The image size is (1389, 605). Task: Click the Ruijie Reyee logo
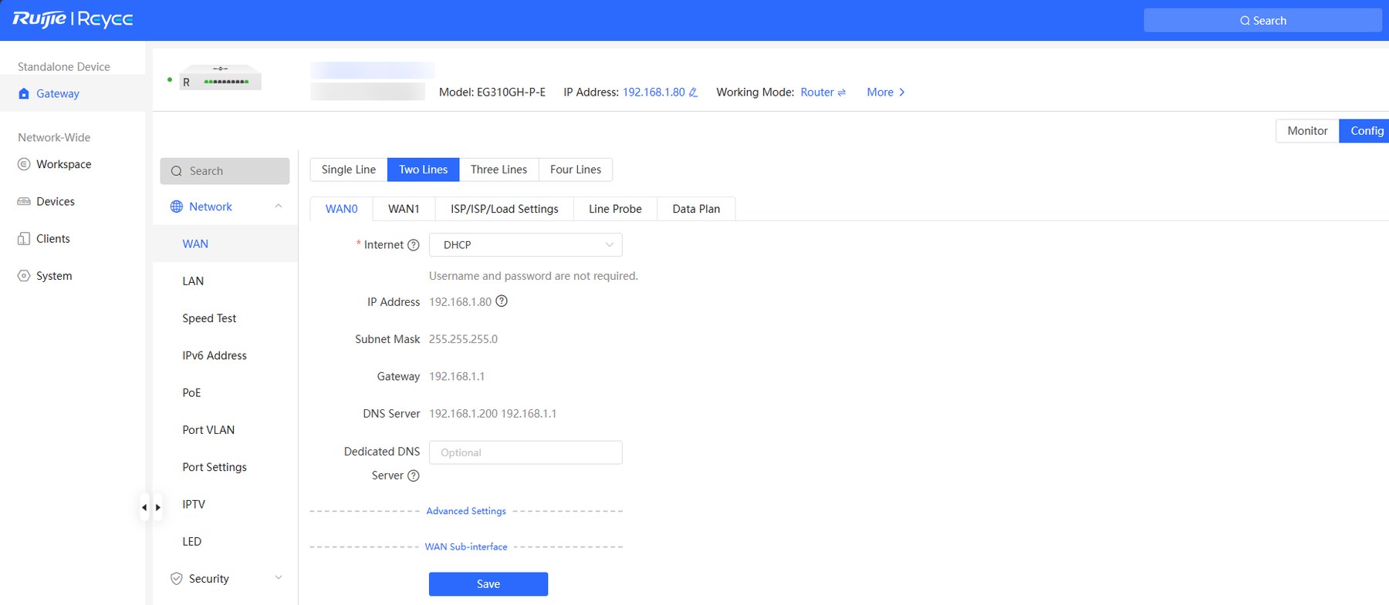[x=73, y=19]
